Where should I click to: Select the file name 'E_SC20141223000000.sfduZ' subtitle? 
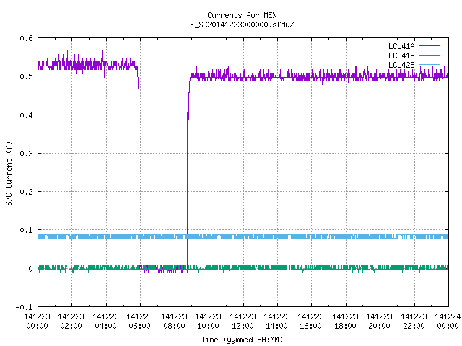coord(242,25)
